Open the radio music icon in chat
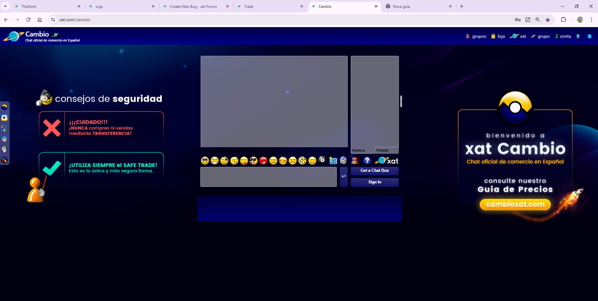Screen dimensions: 598x301 click(343, 161)
